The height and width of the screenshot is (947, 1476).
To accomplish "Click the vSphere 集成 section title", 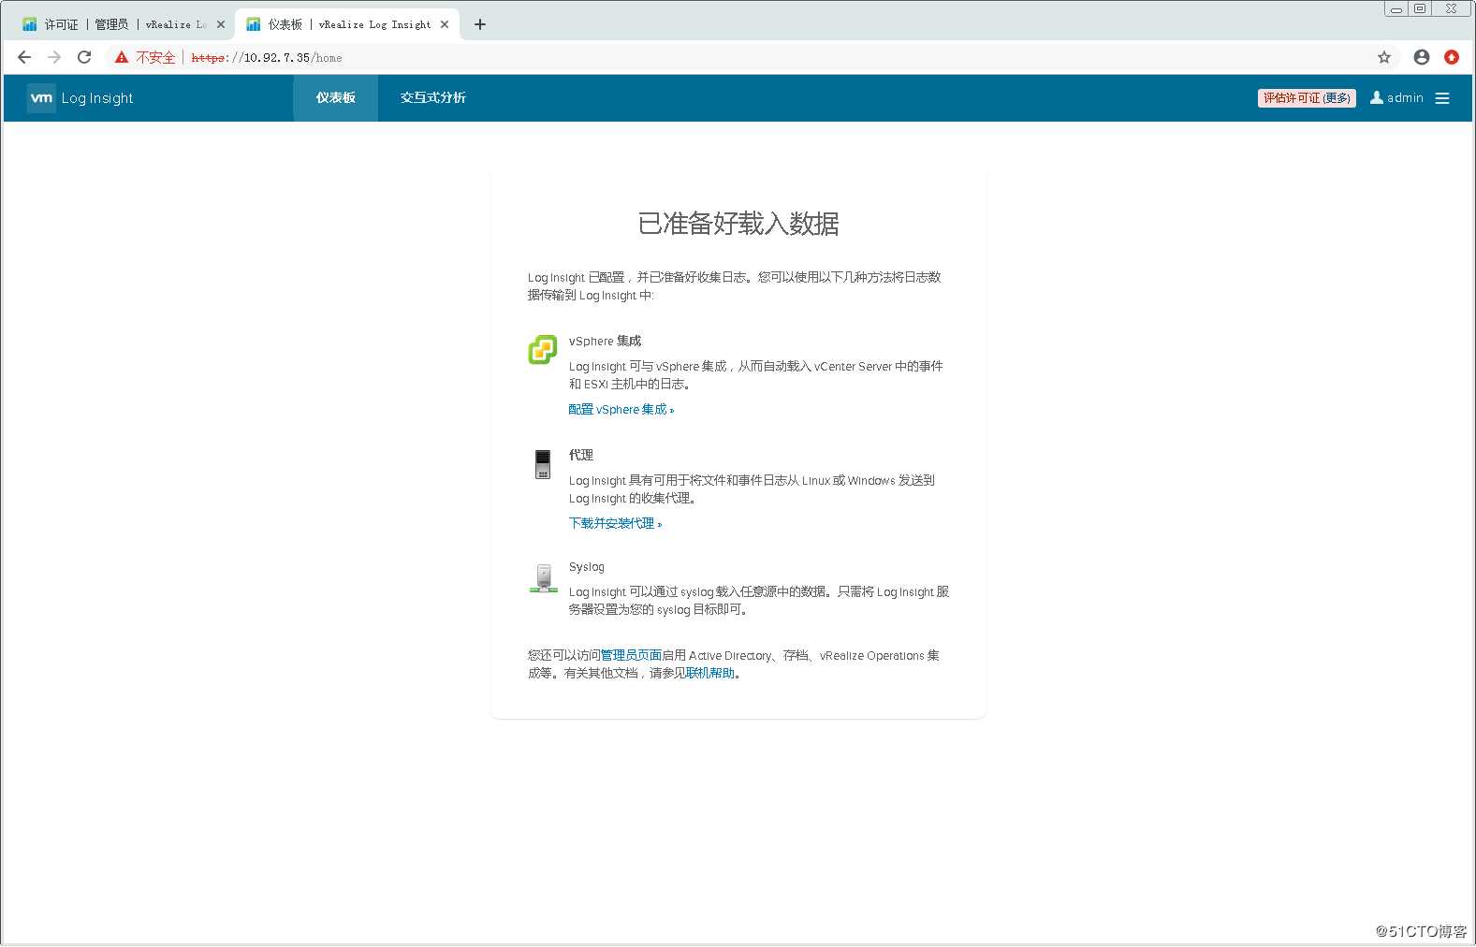I will click(x=605, y=342).
